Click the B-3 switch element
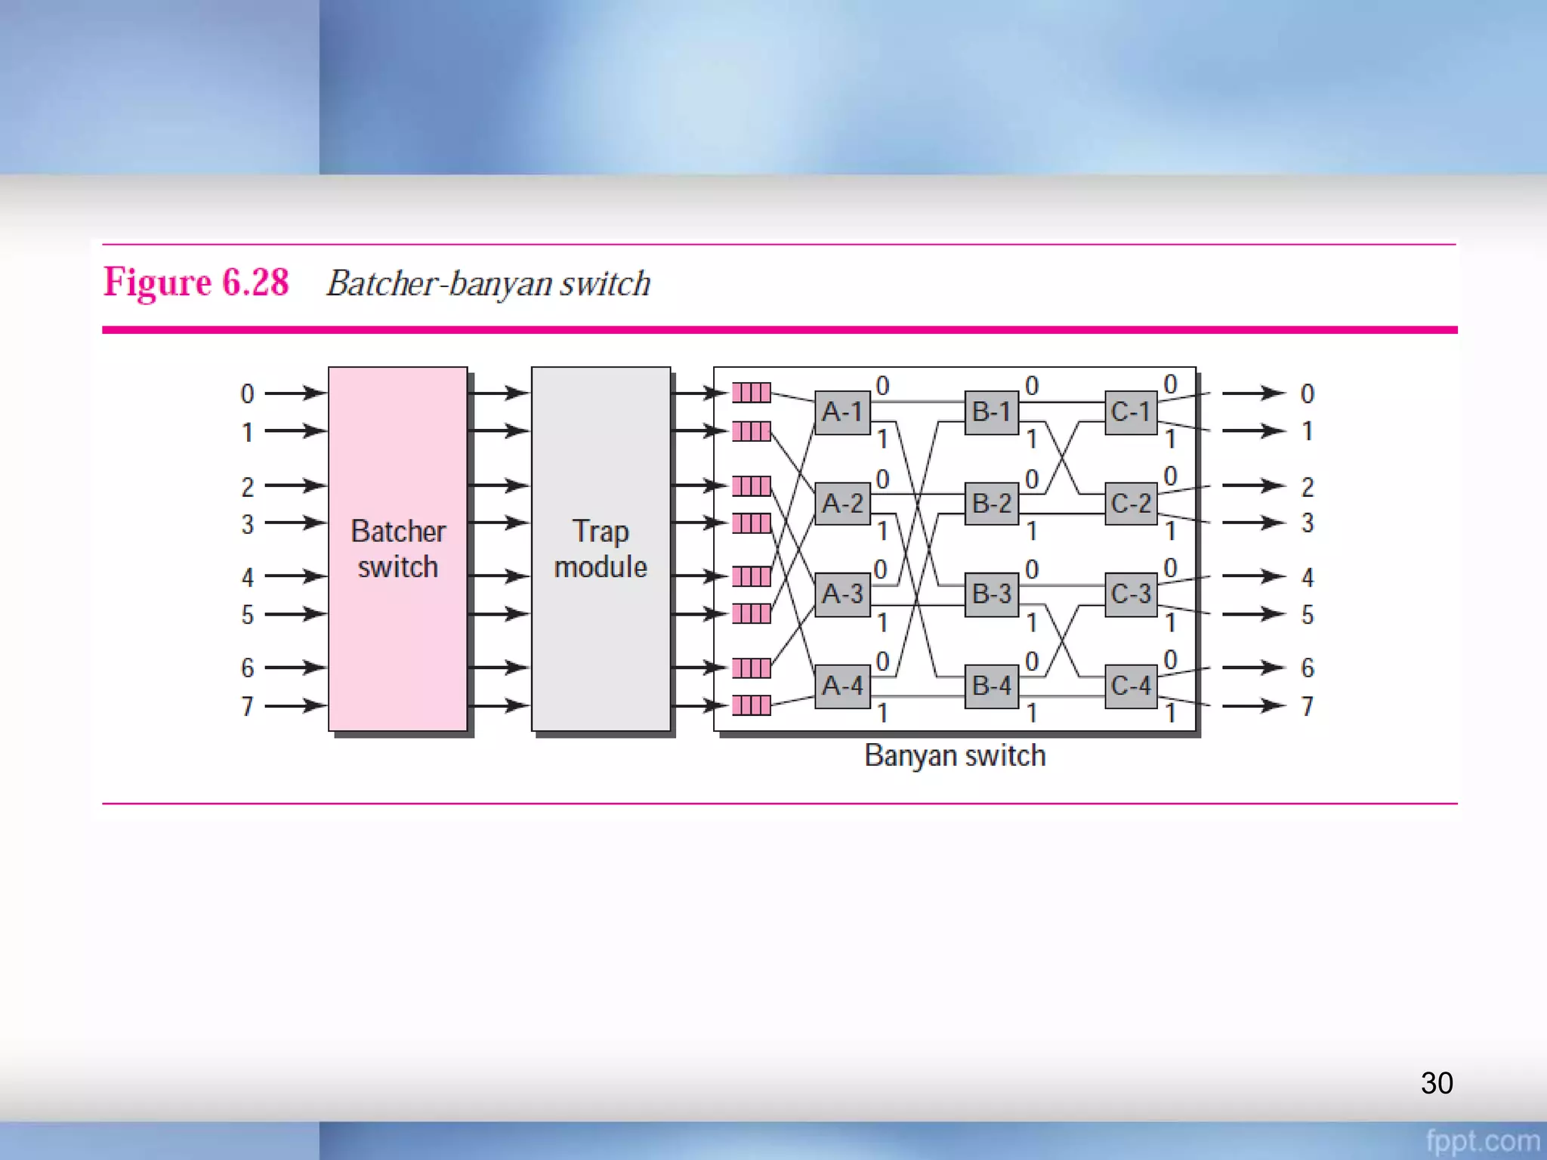 (991, 594)
